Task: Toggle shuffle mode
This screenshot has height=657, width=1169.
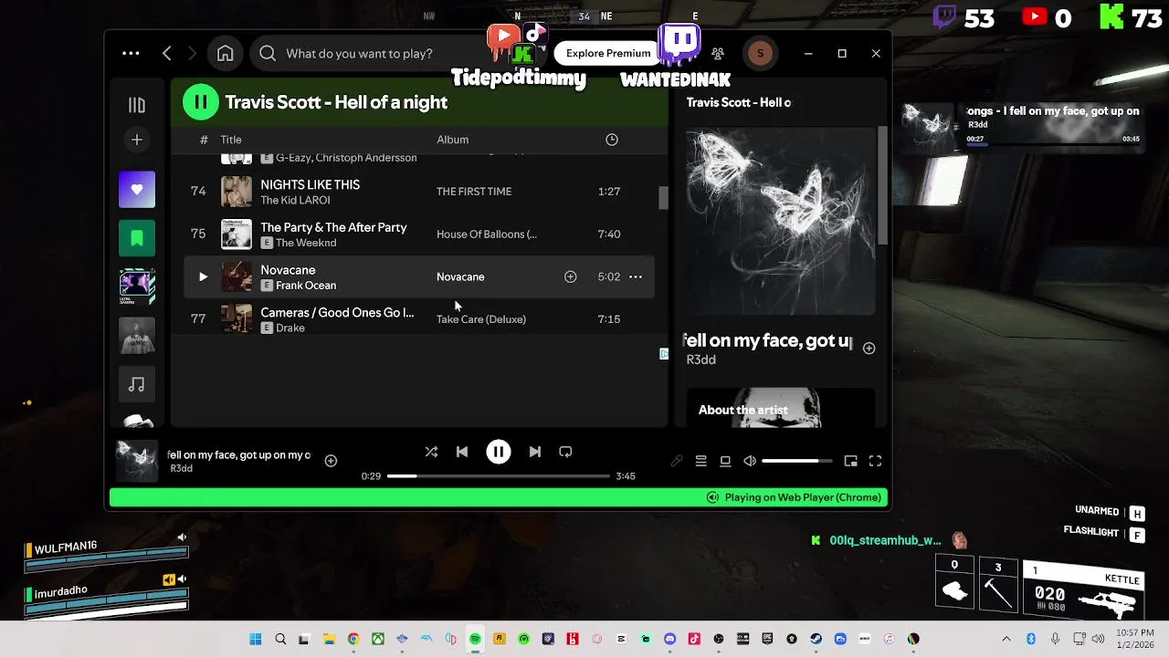Action: (x=431, y=452)
